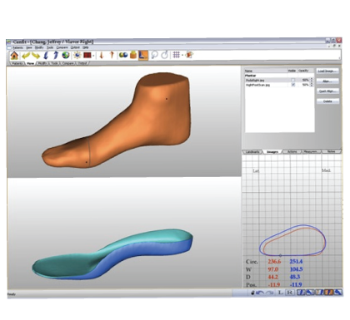Click the green and blue spheres icon
The image size is (350, 320).
coord(123,55)
